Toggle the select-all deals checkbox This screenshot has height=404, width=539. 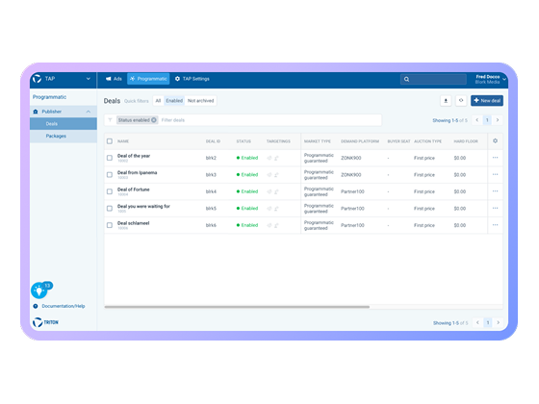tap(110, 141)
